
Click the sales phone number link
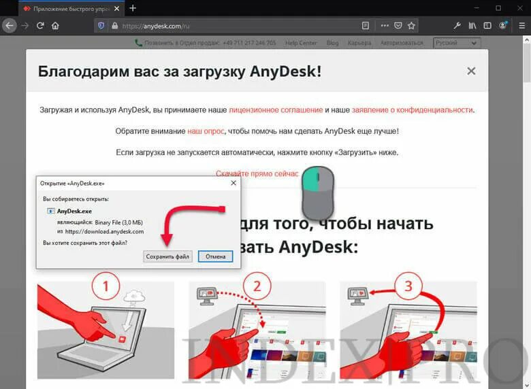pyautogui.click(x=249, y=43)
